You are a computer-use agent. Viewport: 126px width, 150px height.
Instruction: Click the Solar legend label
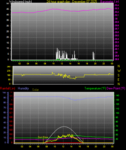click(35, 90)
